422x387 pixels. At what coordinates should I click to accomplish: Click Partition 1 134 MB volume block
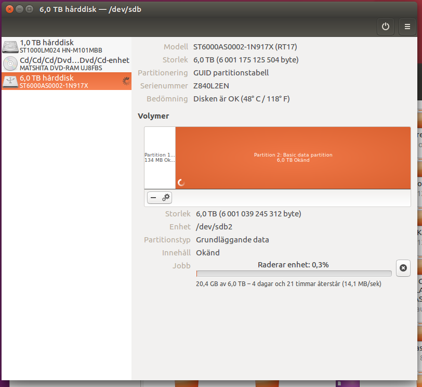coord(160,158)
